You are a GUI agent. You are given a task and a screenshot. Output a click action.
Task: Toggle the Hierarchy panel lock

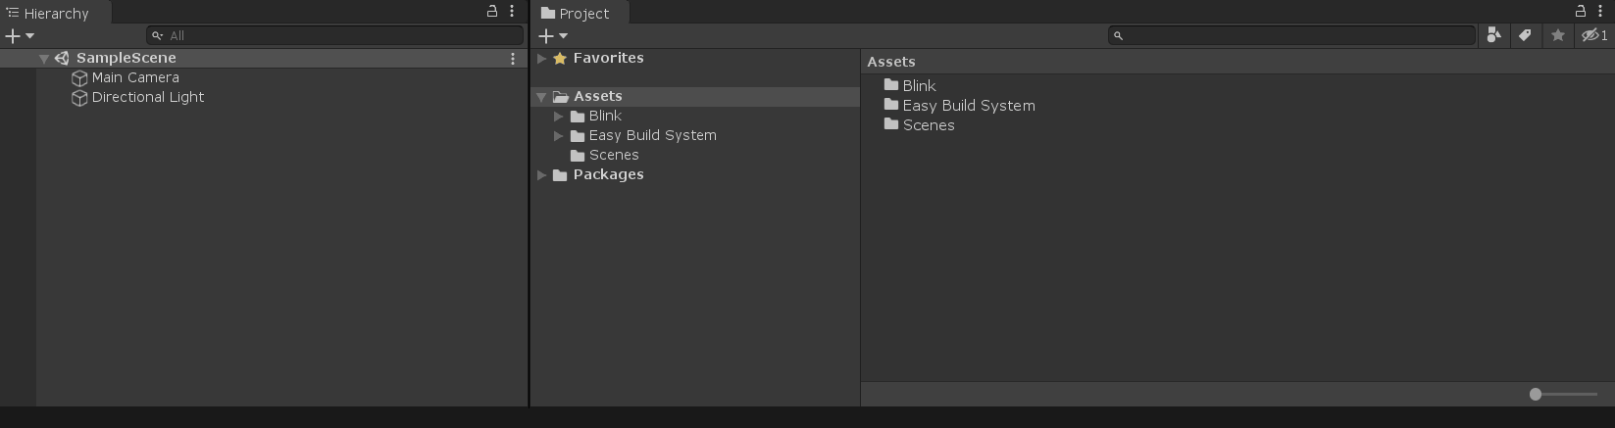492,12
